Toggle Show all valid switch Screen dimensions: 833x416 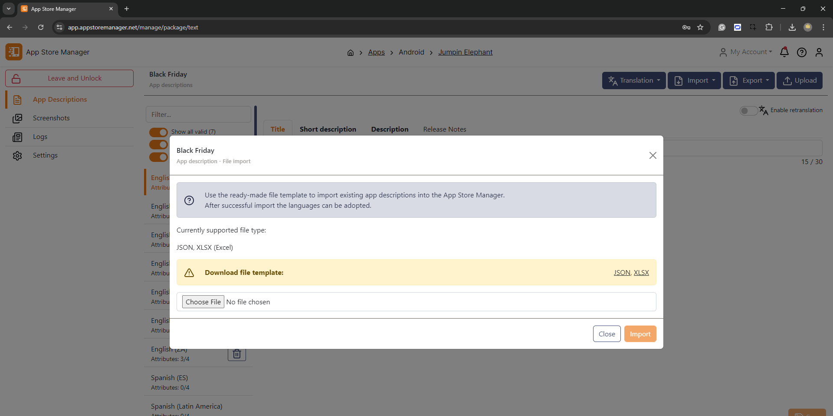point(158,132)
